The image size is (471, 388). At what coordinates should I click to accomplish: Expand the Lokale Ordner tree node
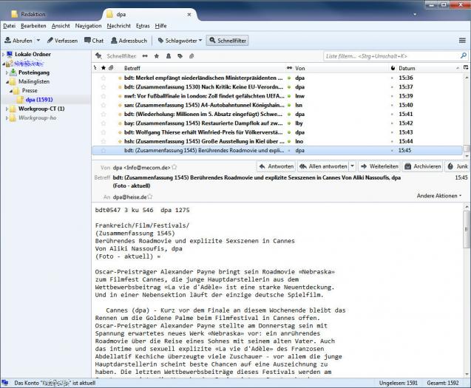[x=3, y=55]
